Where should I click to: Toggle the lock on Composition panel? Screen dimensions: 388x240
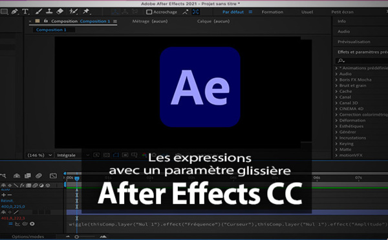pyautogui.click(x=46, y=21)
